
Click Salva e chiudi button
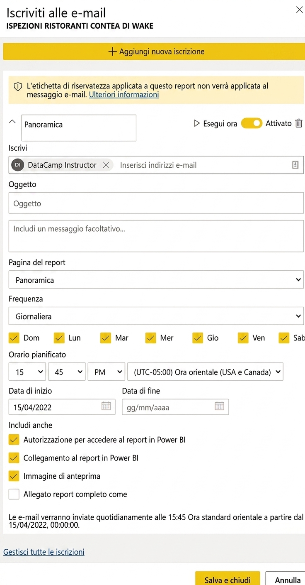pos(228,579)
